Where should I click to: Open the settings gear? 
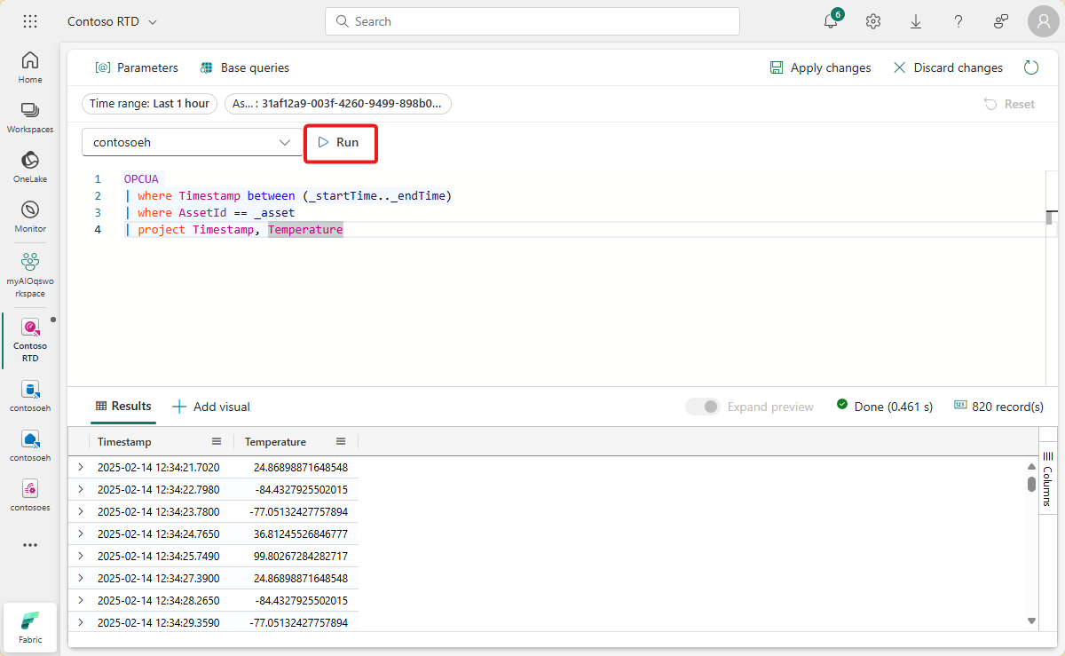click(x=872, y=20)
